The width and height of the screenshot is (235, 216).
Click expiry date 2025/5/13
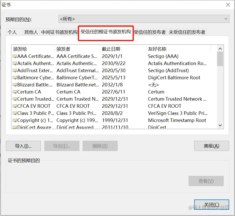tap(114, 78)
